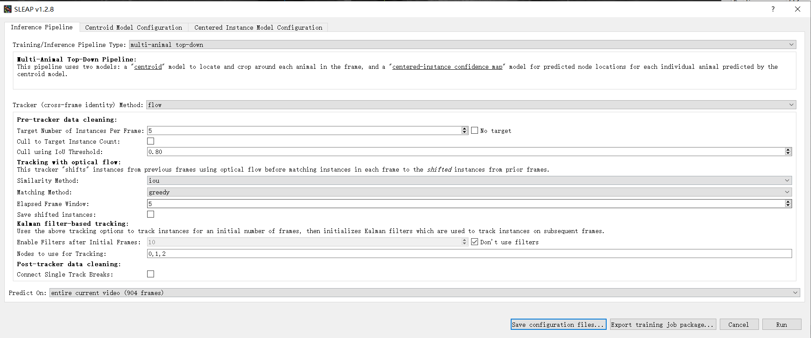Screen dimensions: 811x338
Task: Click the help question mark button
Action: [x=773, y=9]
